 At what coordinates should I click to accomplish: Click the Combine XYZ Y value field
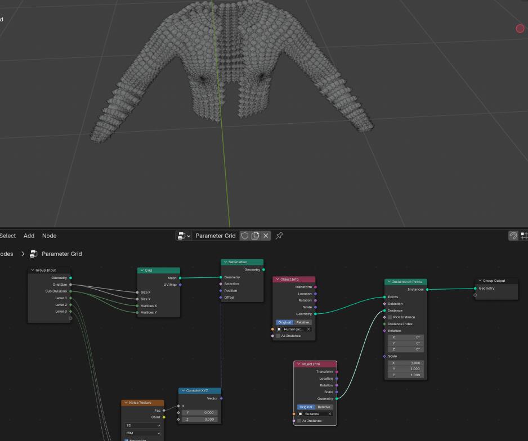coord(200,412)
